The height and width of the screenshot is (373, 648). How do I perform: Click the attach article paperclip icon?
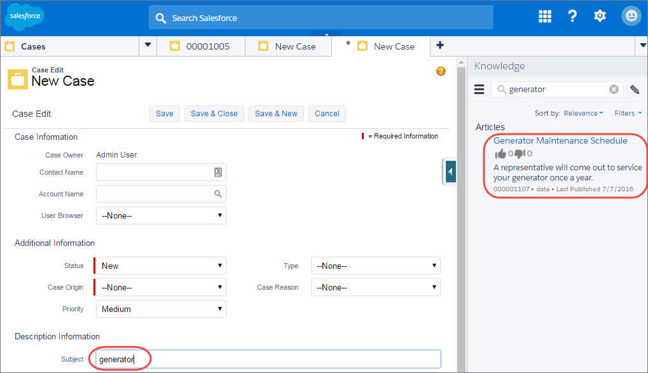point(635,89)
